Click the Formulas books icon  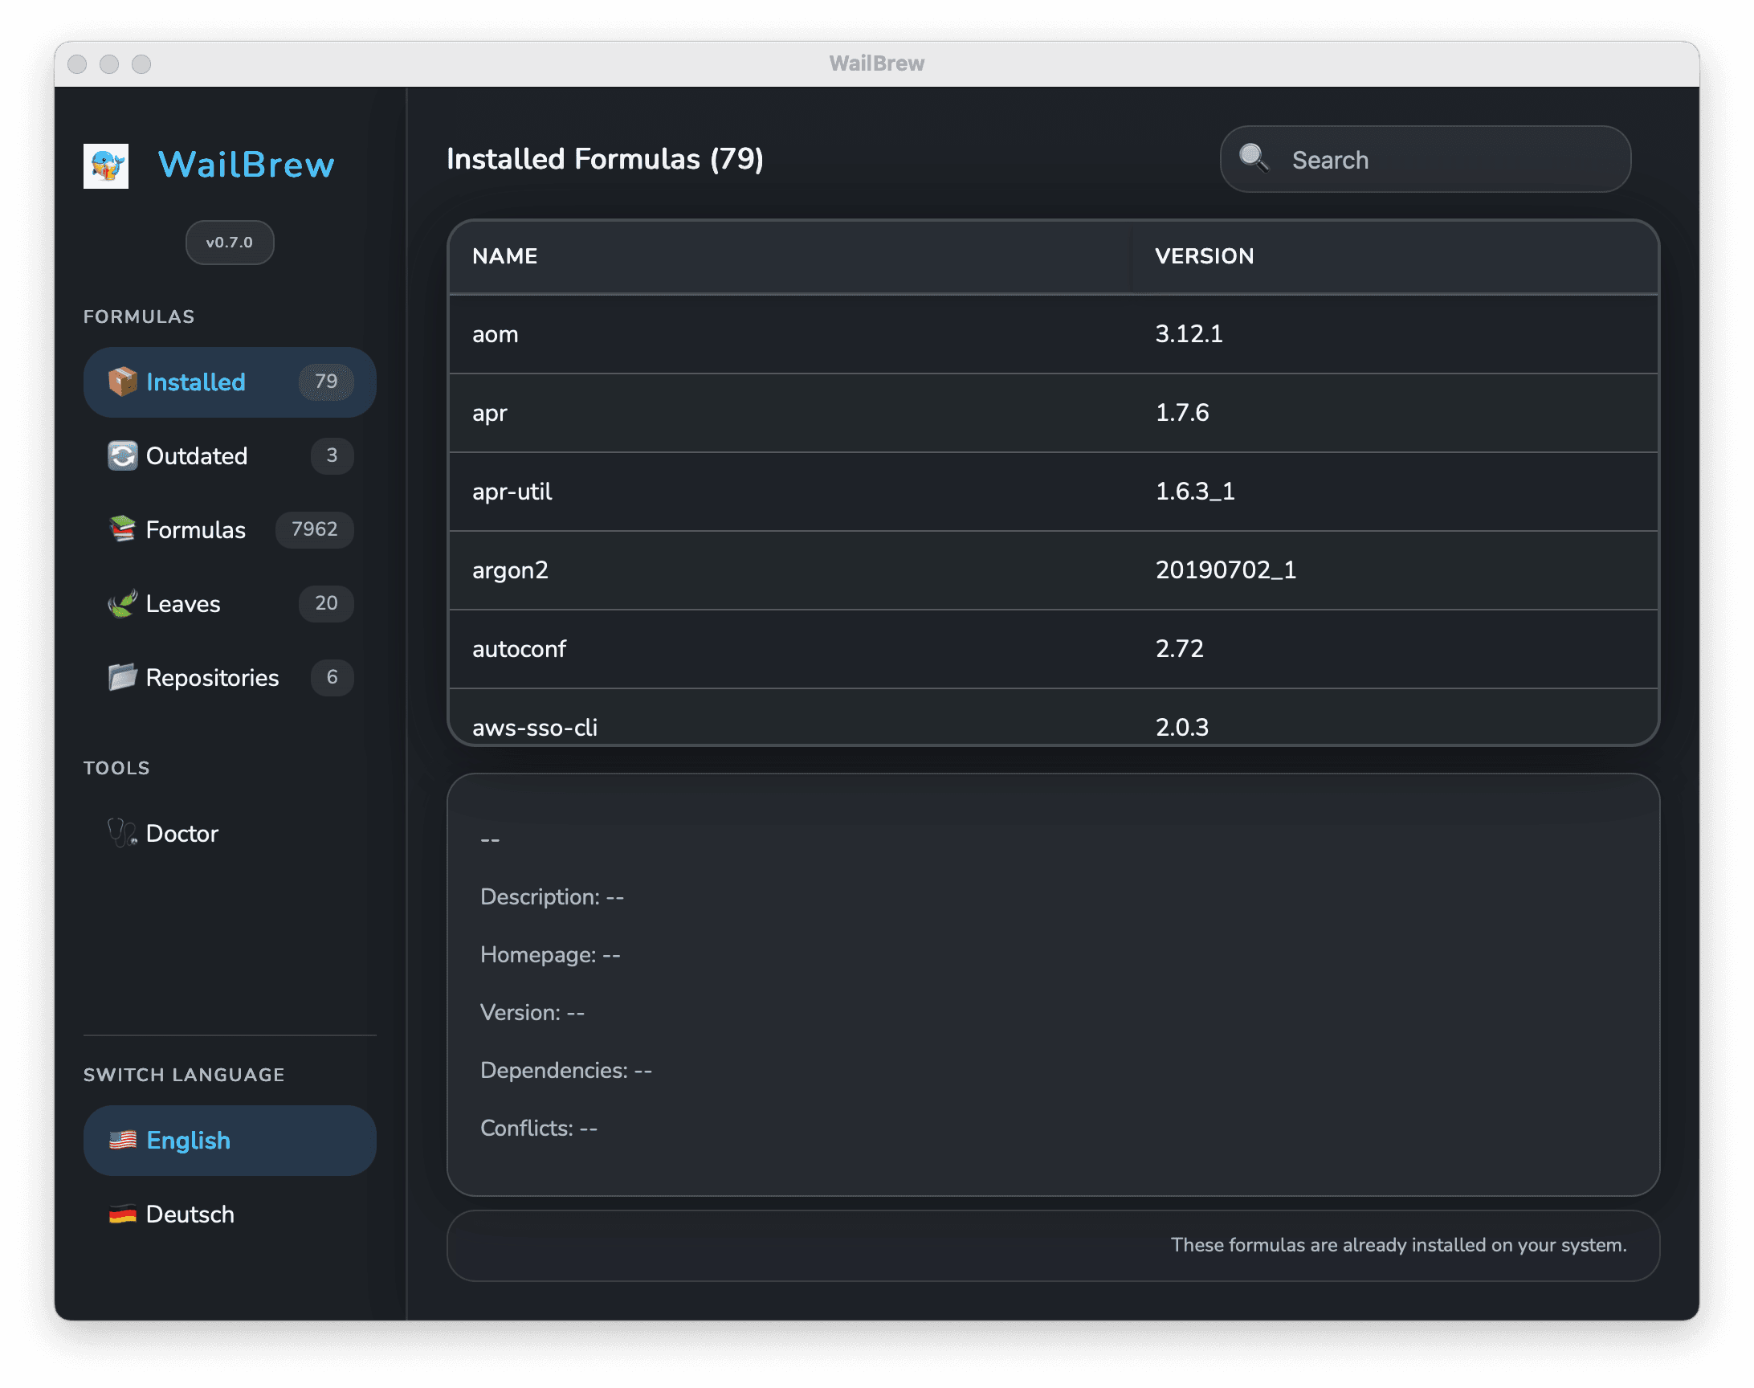coord(123,530)
